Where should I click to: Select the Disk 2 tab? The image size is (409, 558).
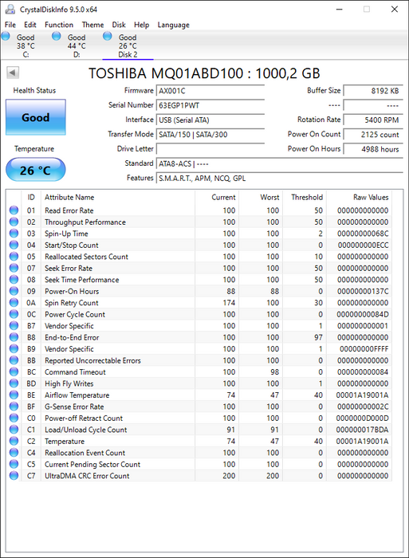point(128,45)
